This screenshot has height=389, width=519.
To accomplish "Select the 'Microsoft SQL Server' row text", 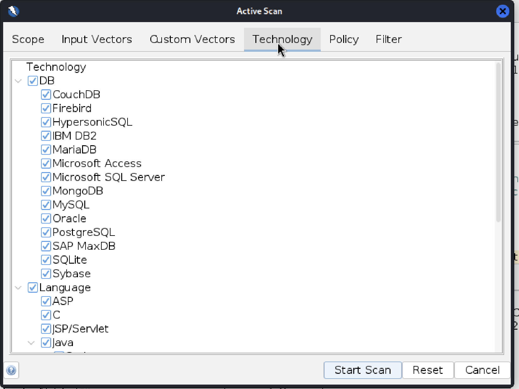I will pos(109,177).
